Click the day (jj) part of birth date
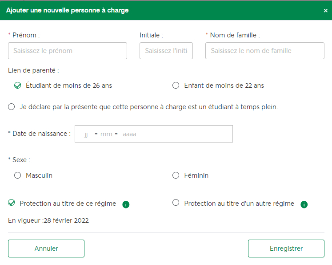The height and width of the screenshot is (265, 332). tap(86, 134)
